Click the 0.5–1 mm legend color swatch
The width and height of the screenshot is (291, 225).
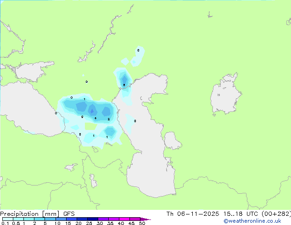(x=18, y=219)
